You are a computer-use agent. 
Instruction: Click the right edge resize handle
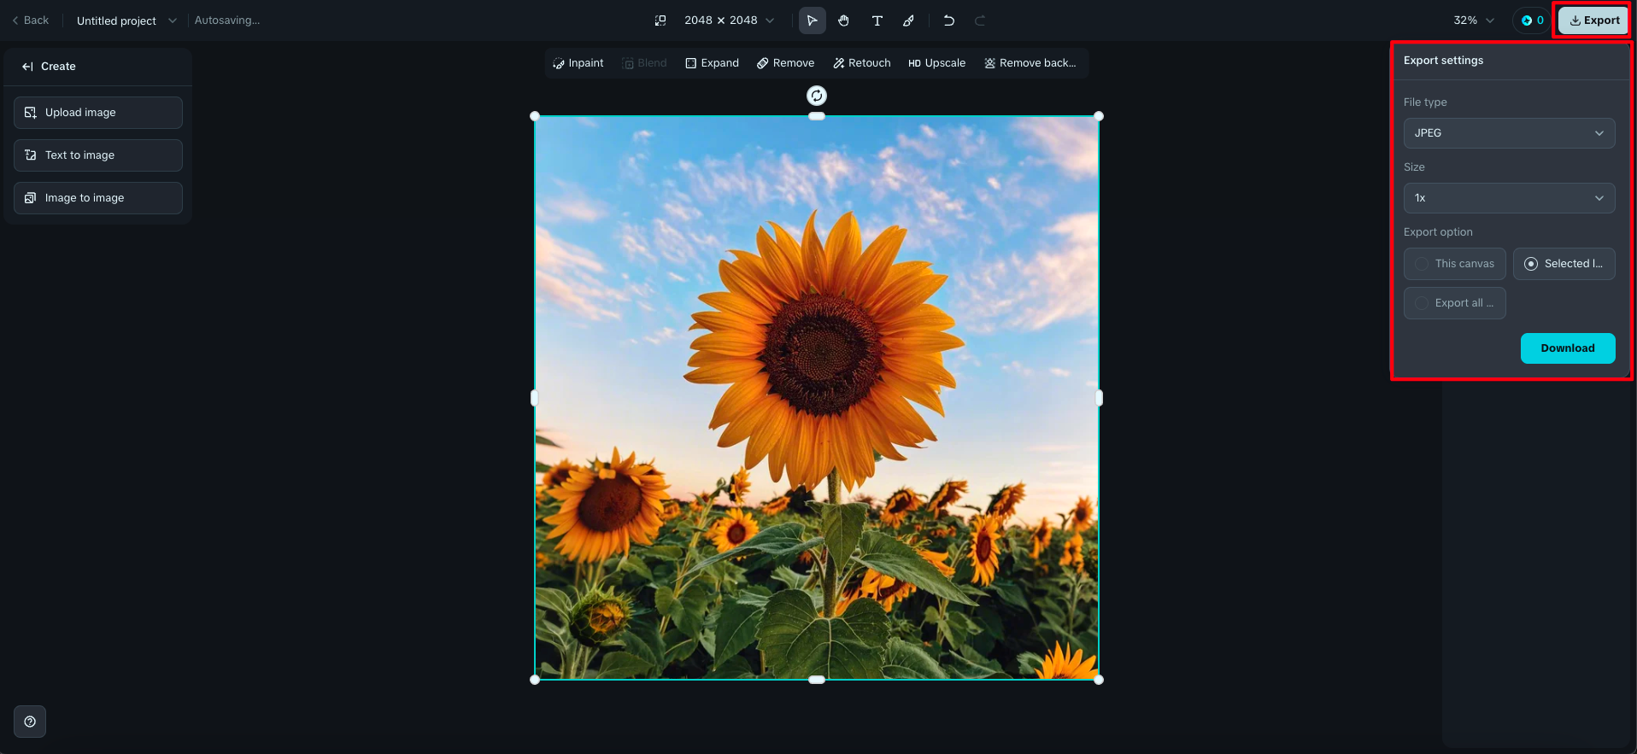[1099, 398]
